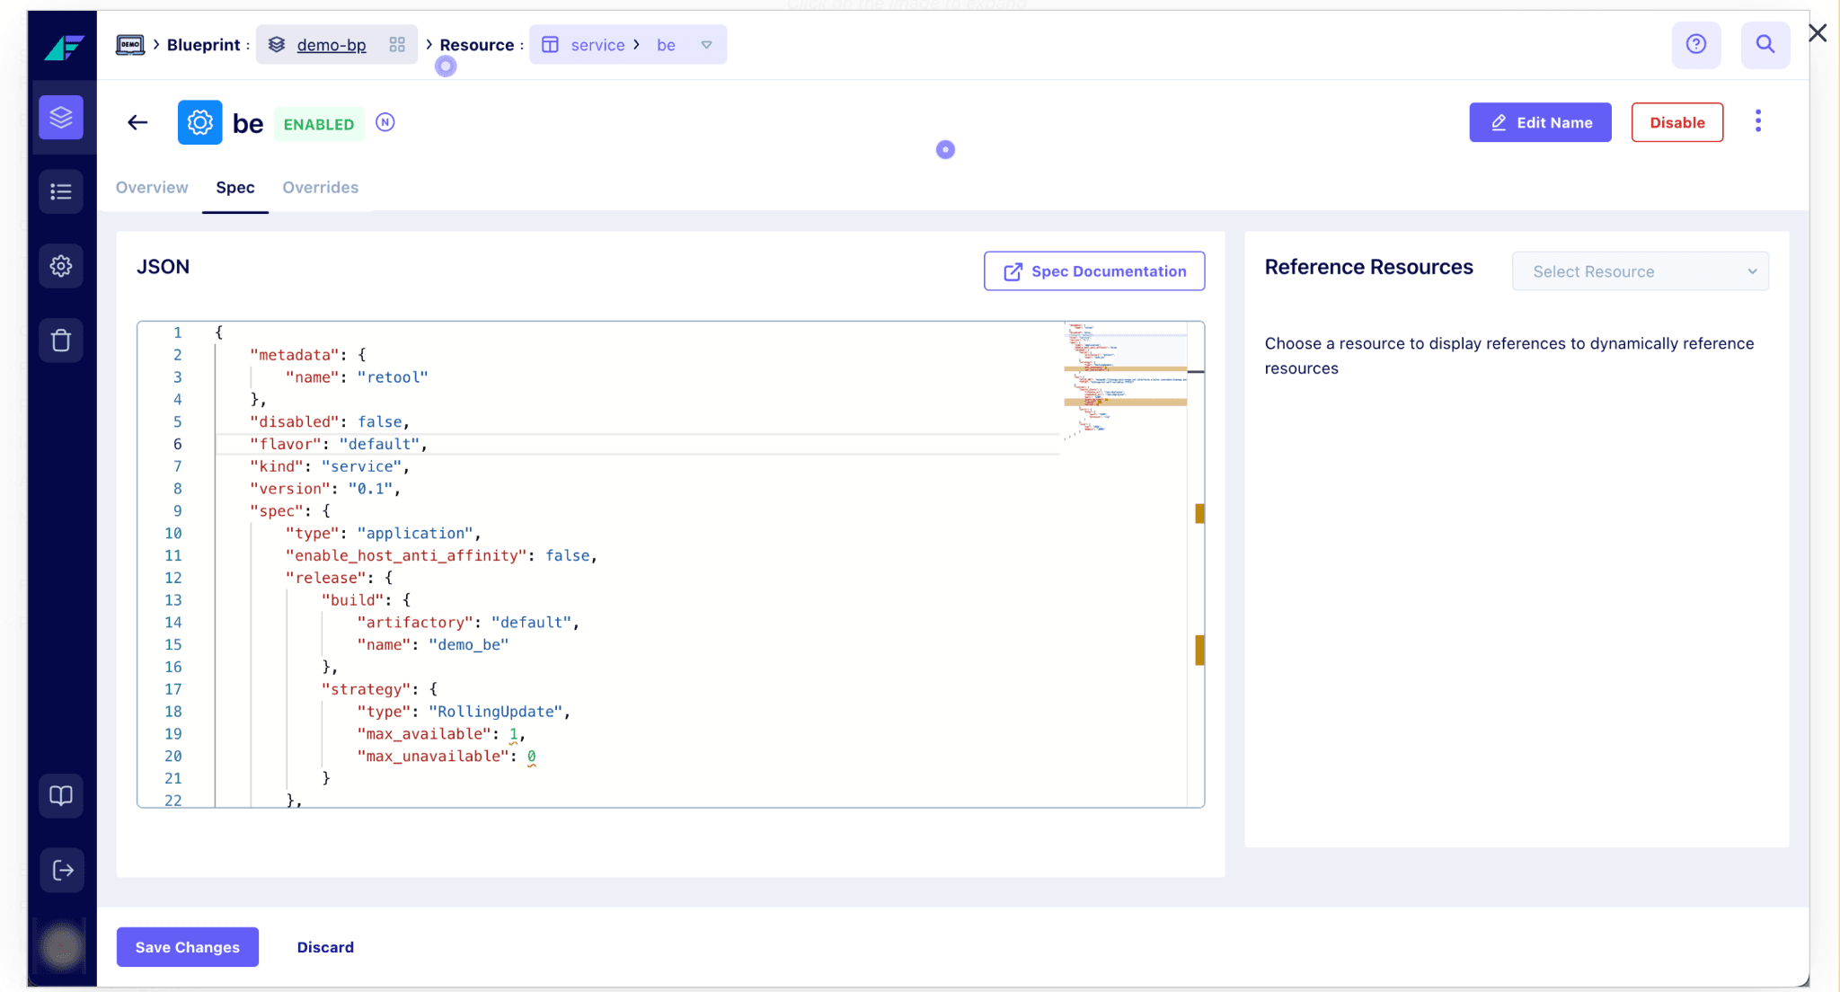
Task: Click the back arrow beside resource name
Action: coord(137,122)
